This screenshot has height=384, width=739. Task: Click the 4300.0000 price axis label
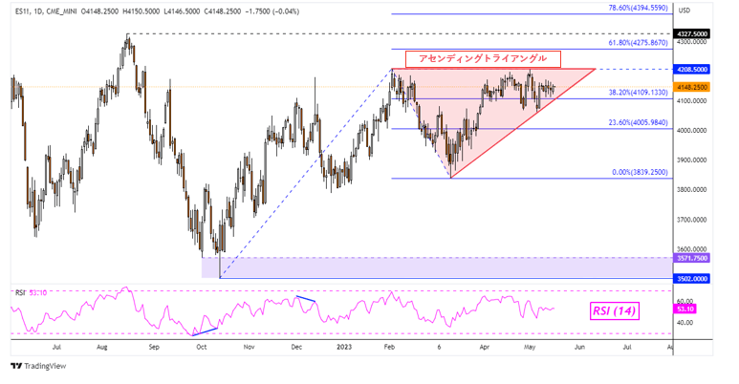[x=692, y=42]
